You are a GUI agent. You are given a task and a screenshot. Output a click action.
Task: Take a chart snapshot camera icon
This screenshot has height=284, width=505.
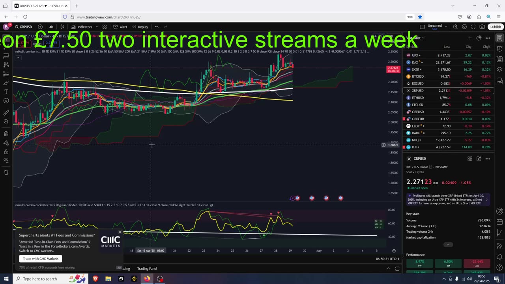(482, 27)
